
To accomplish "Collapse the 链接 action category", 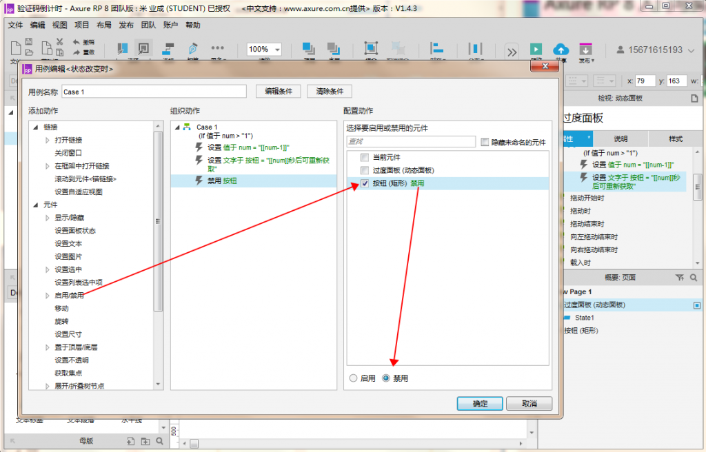I will click(x=36, y=127).
